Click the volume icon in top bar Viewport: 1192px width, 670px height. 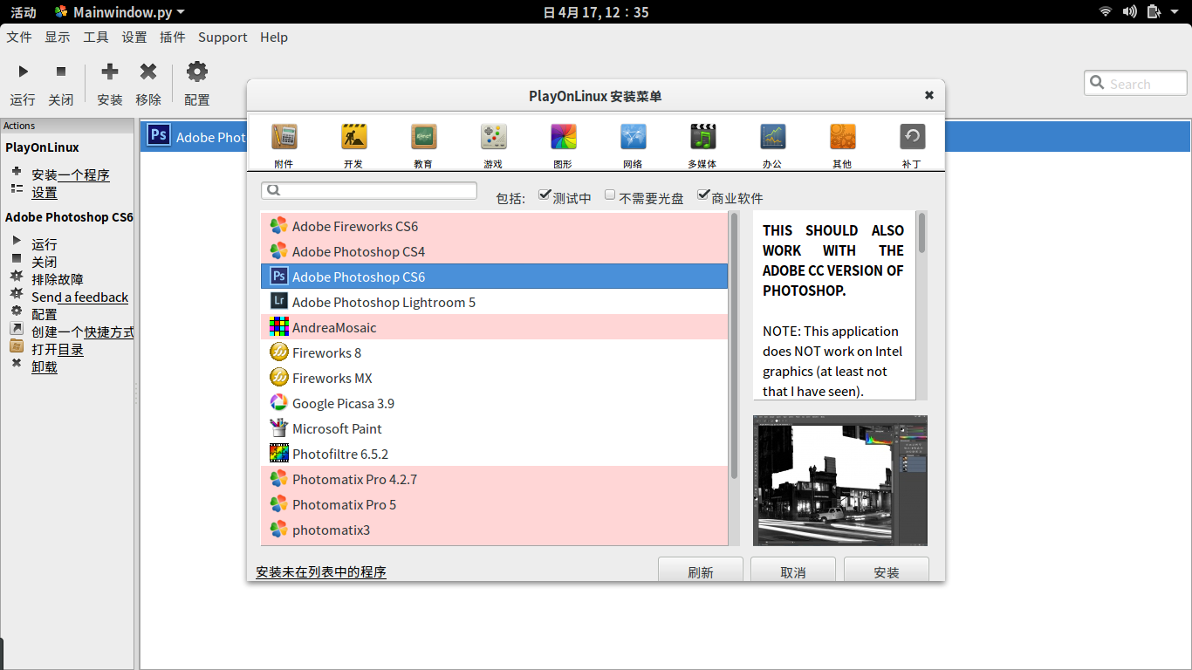coord(1130,11)
